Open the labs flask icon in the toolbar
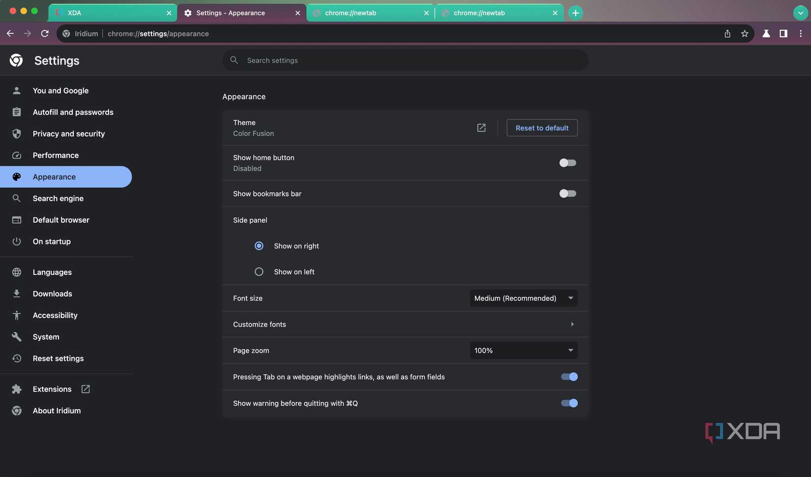 766,33
